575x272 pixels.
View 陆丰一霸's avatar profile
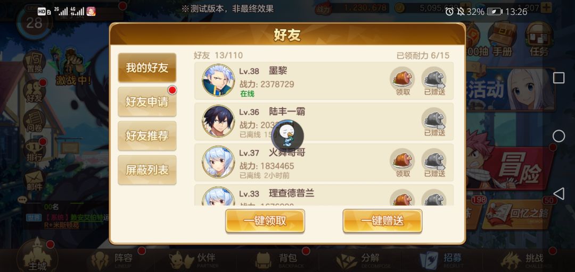tap(219, 121)
